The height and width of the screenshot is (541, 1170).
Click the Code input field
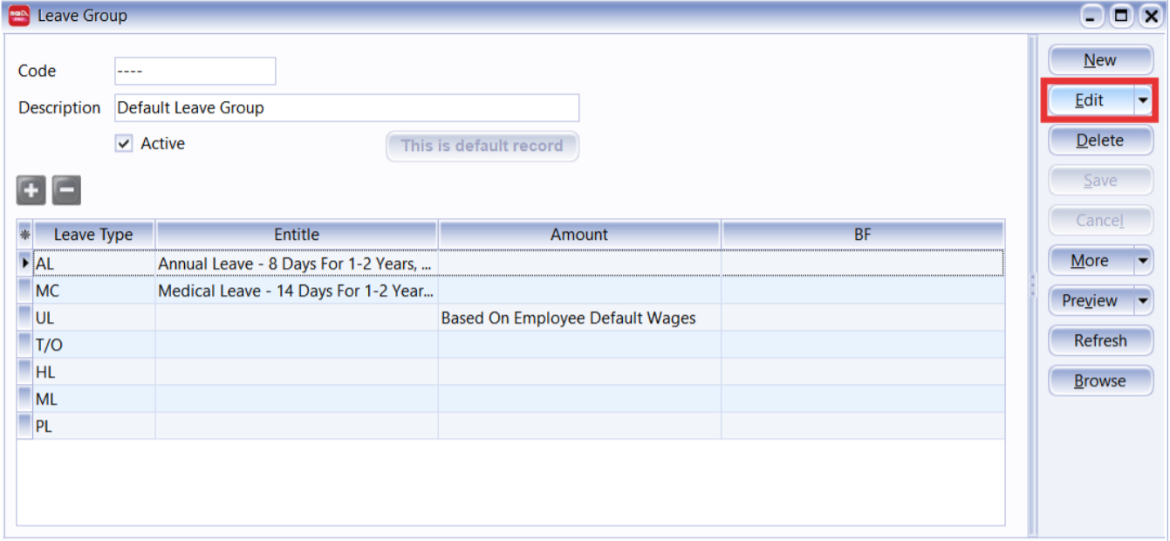pyautogui.click(x=195, y=71)
